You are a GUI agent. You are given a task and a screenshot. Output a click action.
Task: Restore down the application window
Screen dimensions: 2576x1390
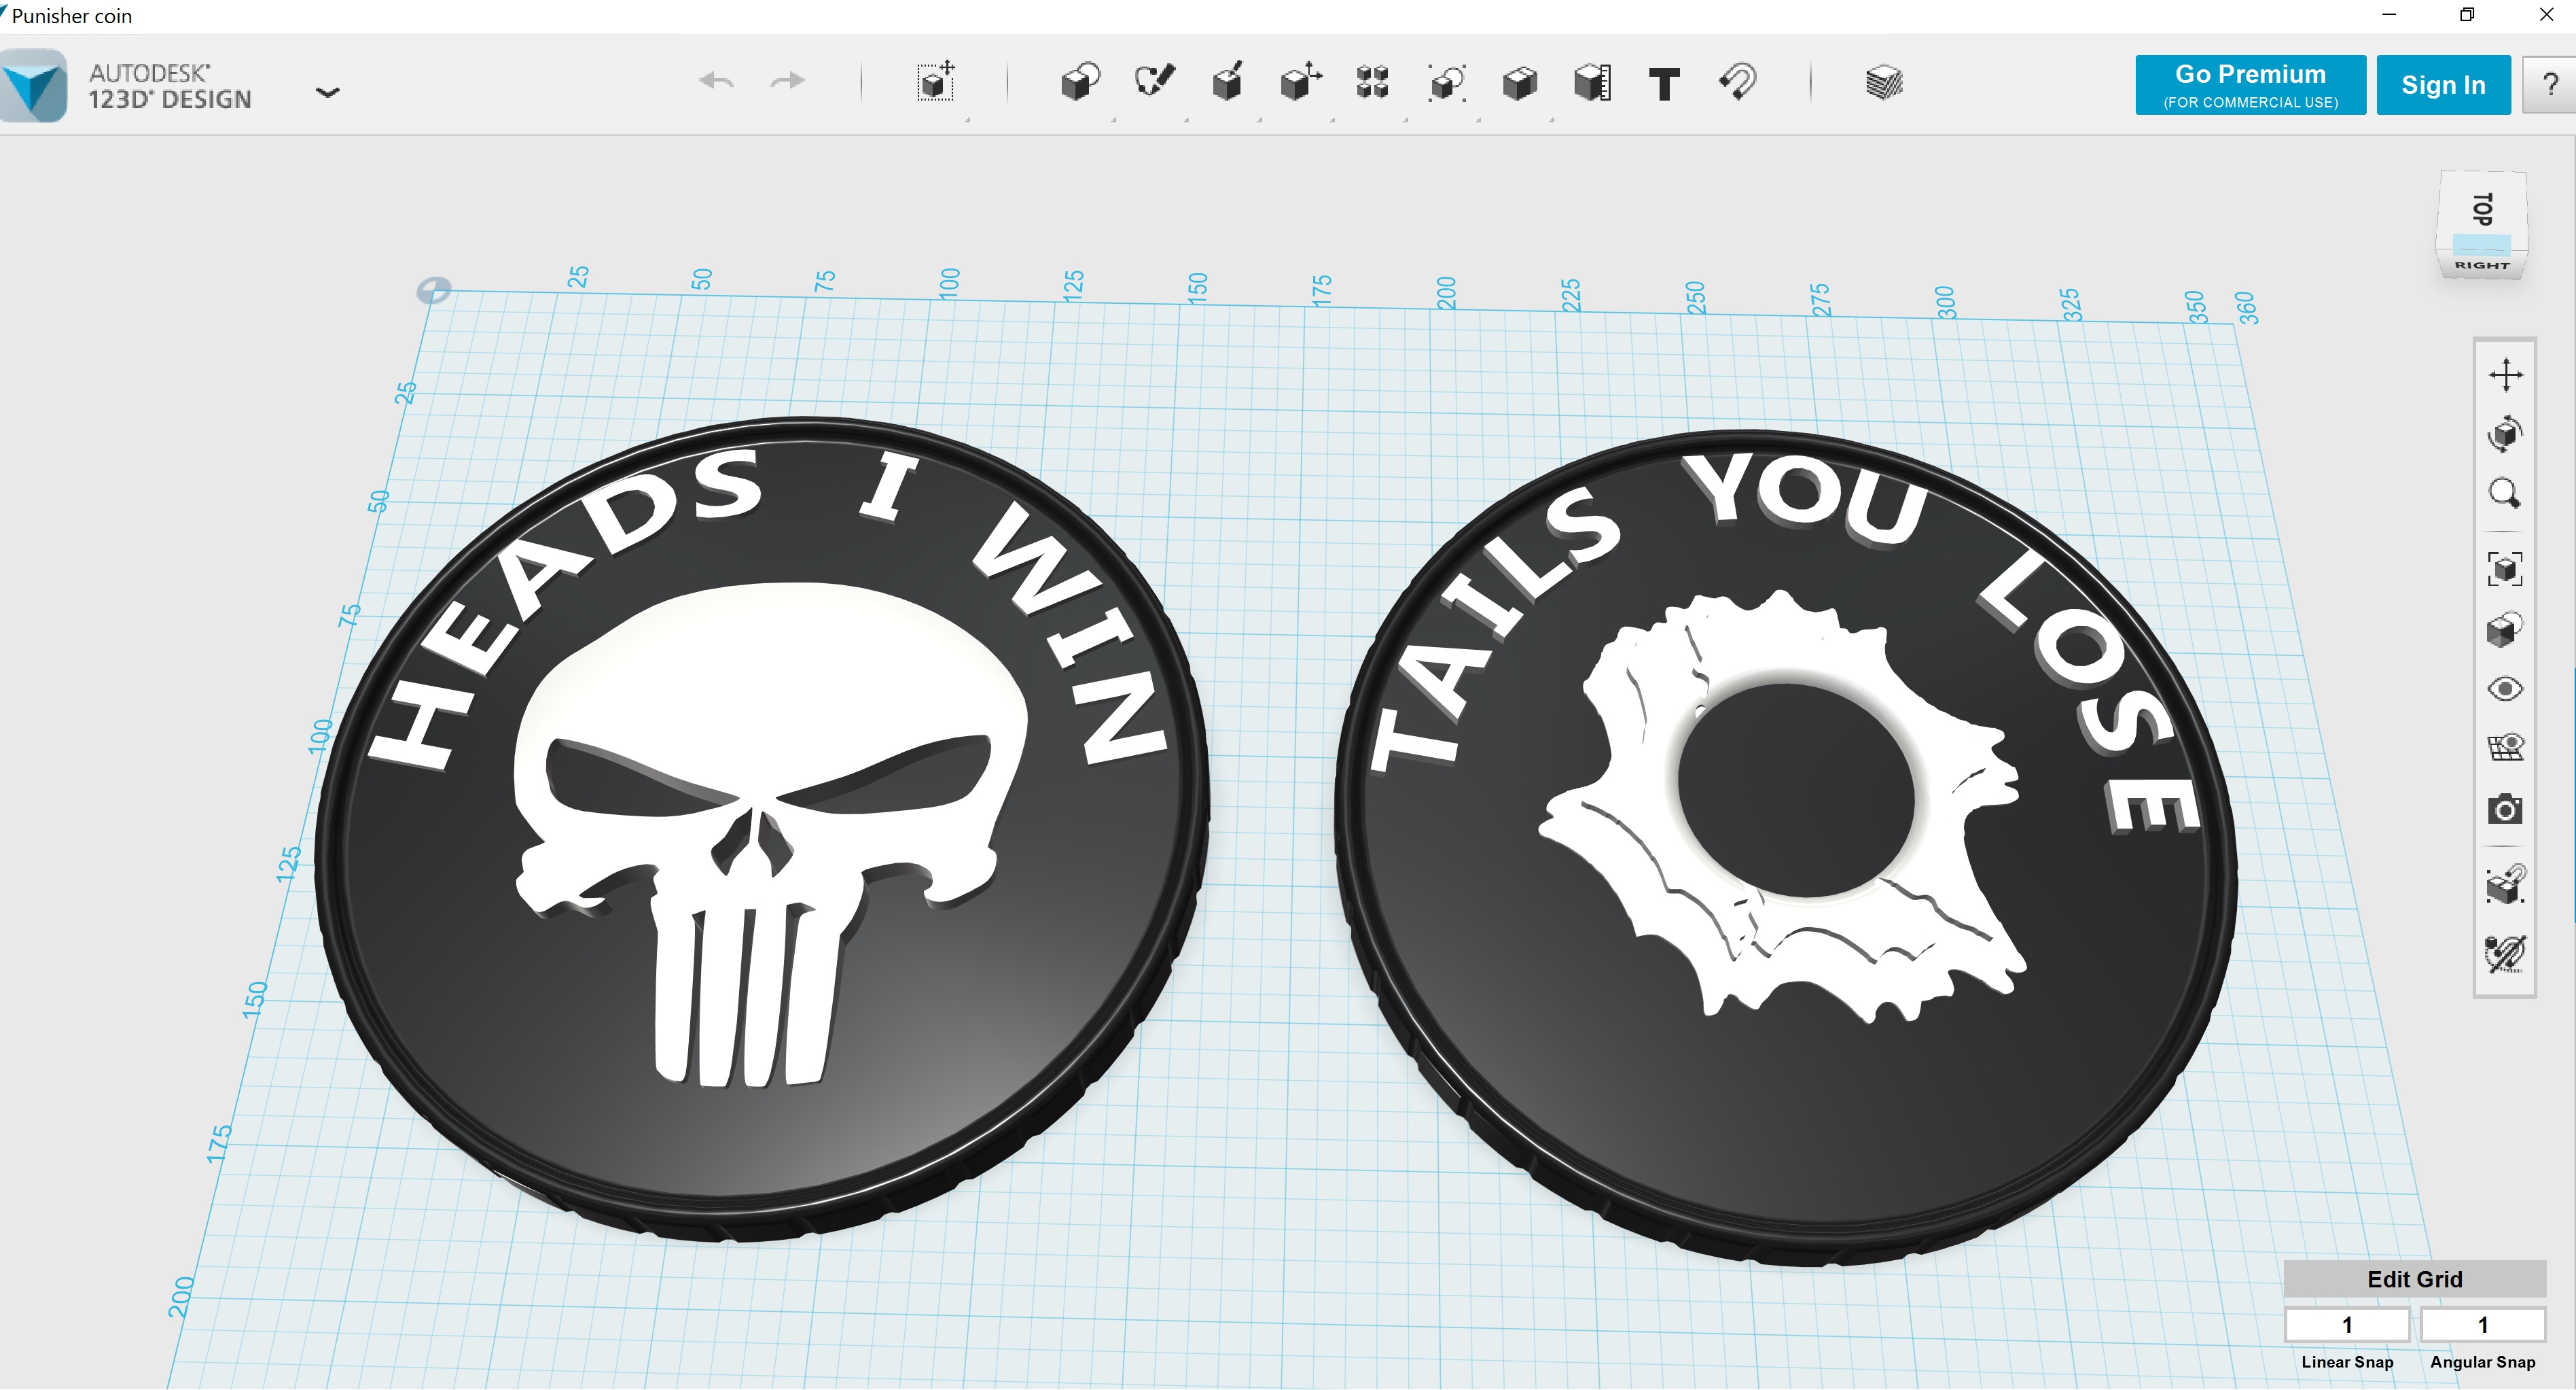click(x=2467, y=15)
